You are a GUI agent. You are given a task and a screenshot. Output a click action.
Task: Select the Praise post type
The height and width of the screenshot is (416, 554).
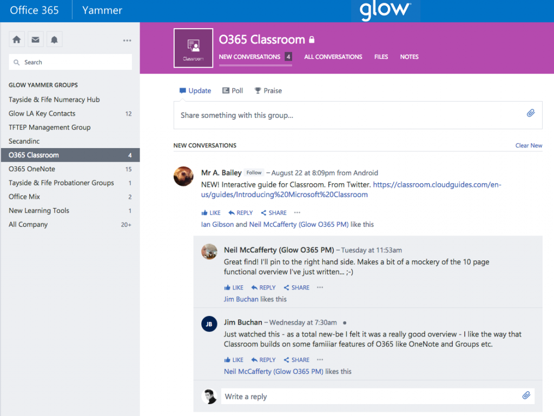coord(268,91)
